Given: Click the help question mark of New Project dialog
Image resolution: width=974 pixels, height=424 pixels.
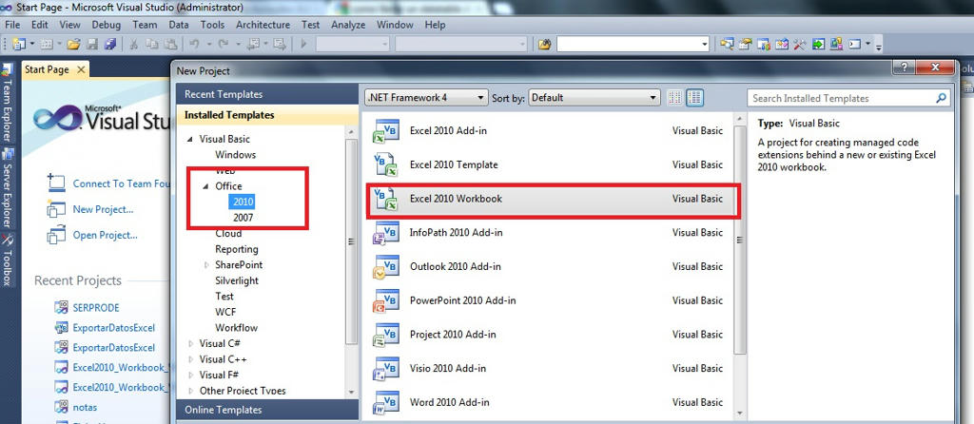Looking at the screenshot, I should pos(903,67).
